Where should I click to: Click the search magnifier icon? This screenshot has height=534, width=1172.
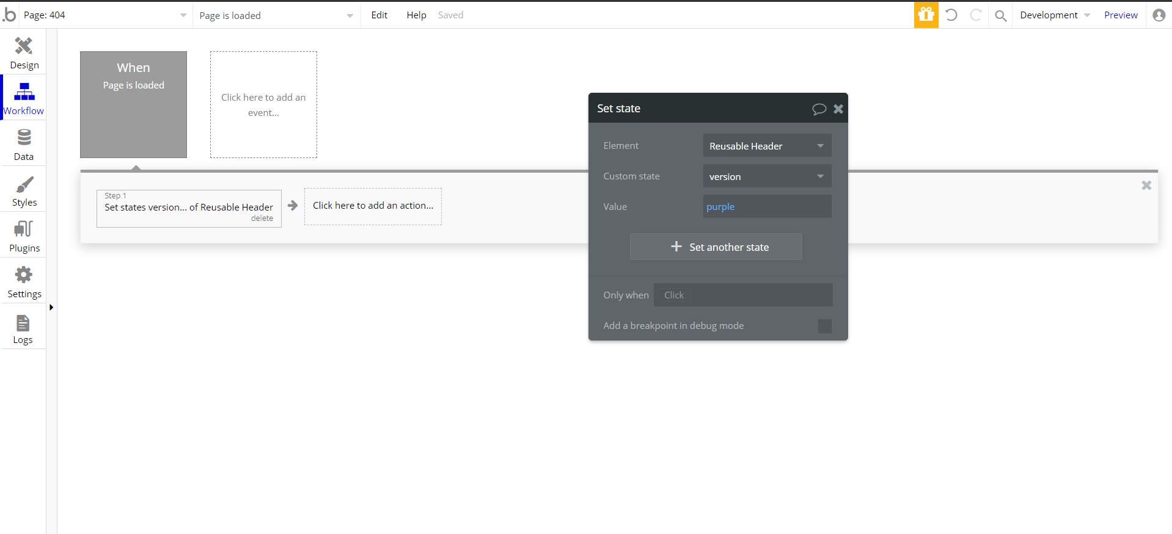click(1000, 15)
